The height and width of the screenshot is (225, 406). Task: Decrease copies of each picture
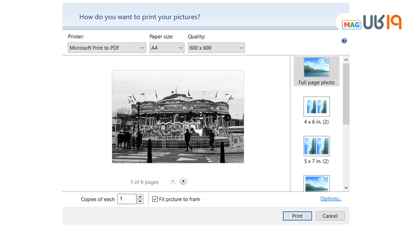[x=140, y=201]
